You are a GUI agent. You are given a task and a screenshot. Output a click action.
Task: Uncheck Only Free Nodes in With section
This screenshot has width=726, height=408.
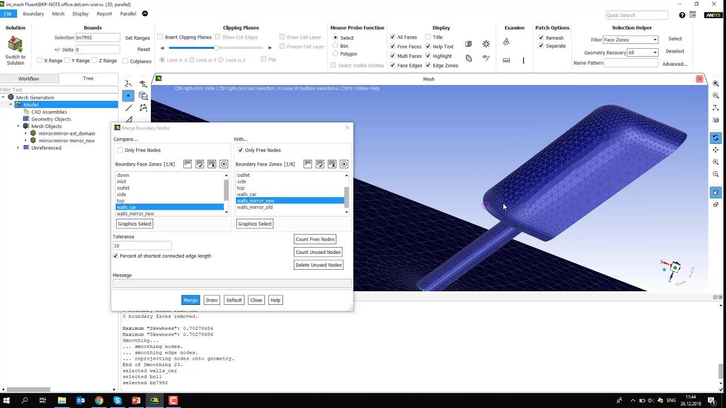pos(240,150)
